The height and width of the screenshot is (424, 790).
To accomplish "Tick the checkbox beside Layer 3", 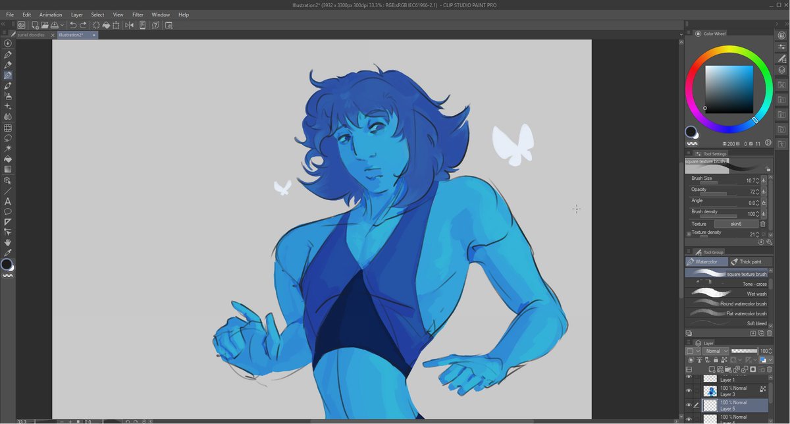I will coord(697,391).
